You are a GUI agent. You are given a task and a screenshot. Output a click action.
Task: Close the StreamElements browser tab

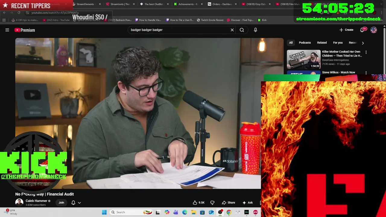pos(100,4)
